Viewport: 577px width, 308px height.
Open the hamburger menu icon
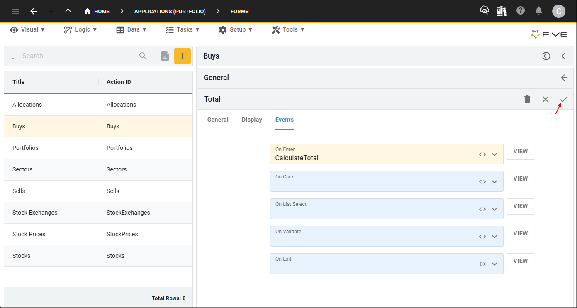(15, 11)
